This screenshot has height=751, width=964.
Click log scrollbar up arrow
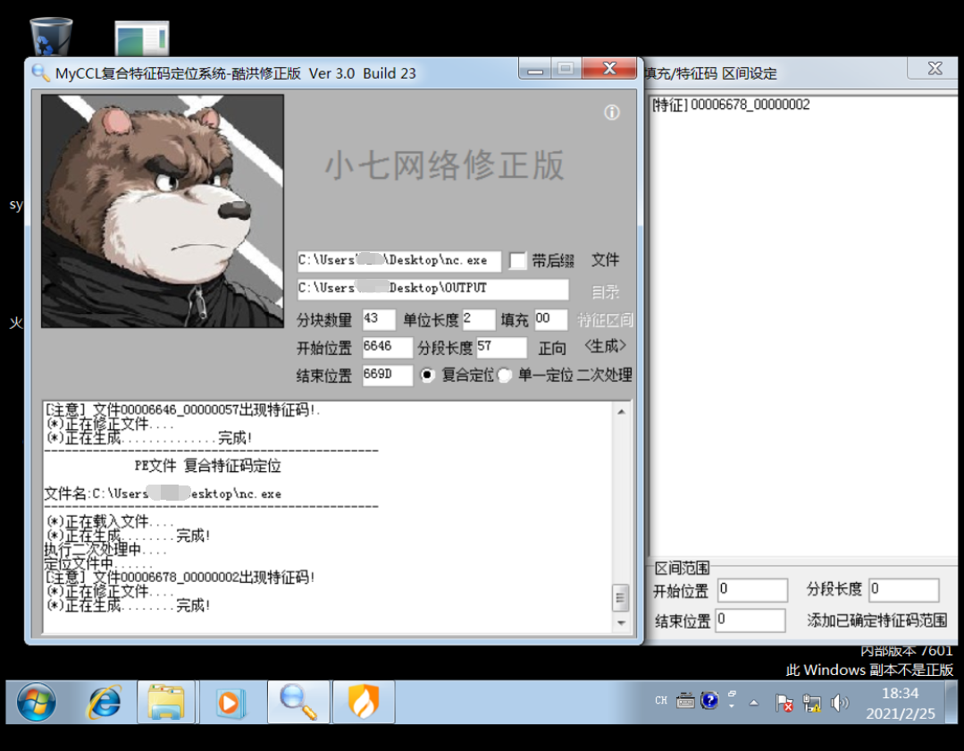[621, 411]
